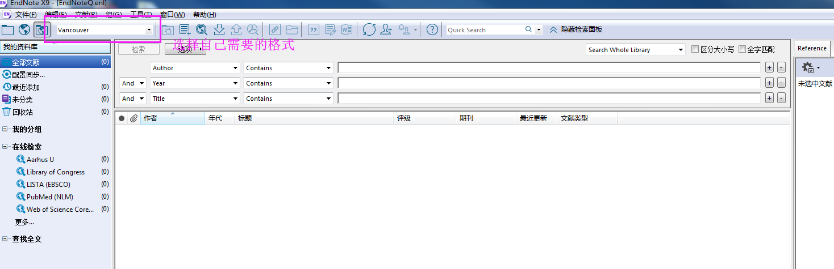834x269 pixels.
Task: Open the 帮助(H) menu
Action: coord(205,15)
